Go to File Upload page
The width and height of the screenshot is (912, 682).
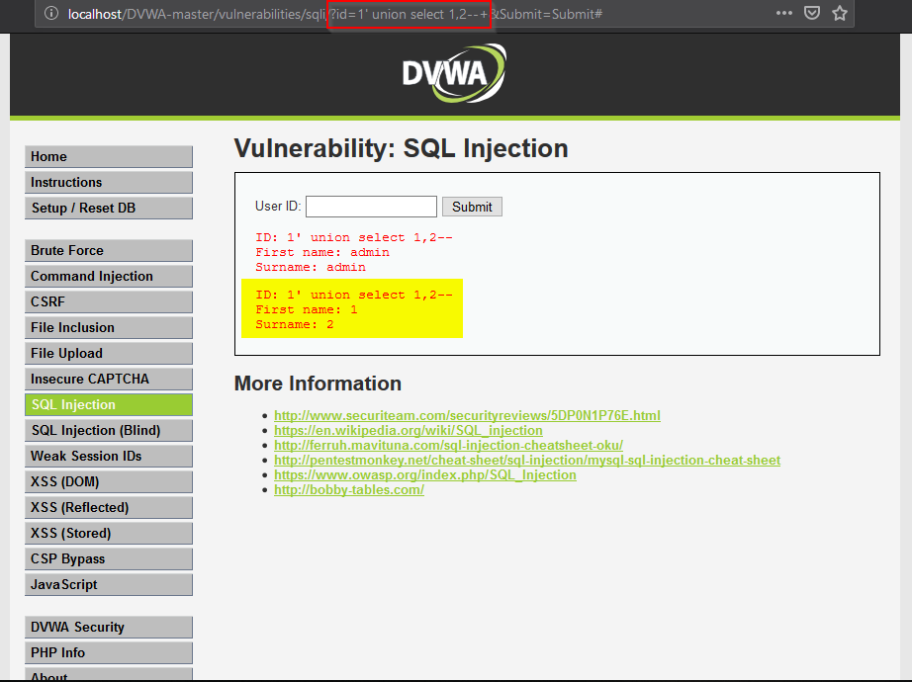[109, 354]
